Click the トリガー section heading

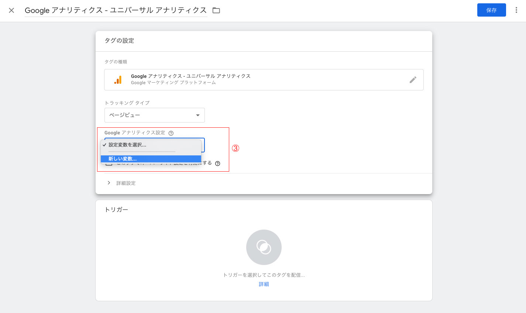coord(116,210)
